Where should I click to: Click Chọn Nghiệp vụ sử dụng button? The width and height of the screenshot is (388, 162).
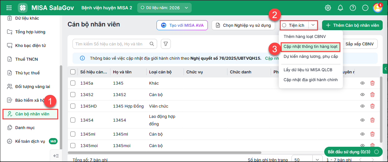(x=243, y=25)
